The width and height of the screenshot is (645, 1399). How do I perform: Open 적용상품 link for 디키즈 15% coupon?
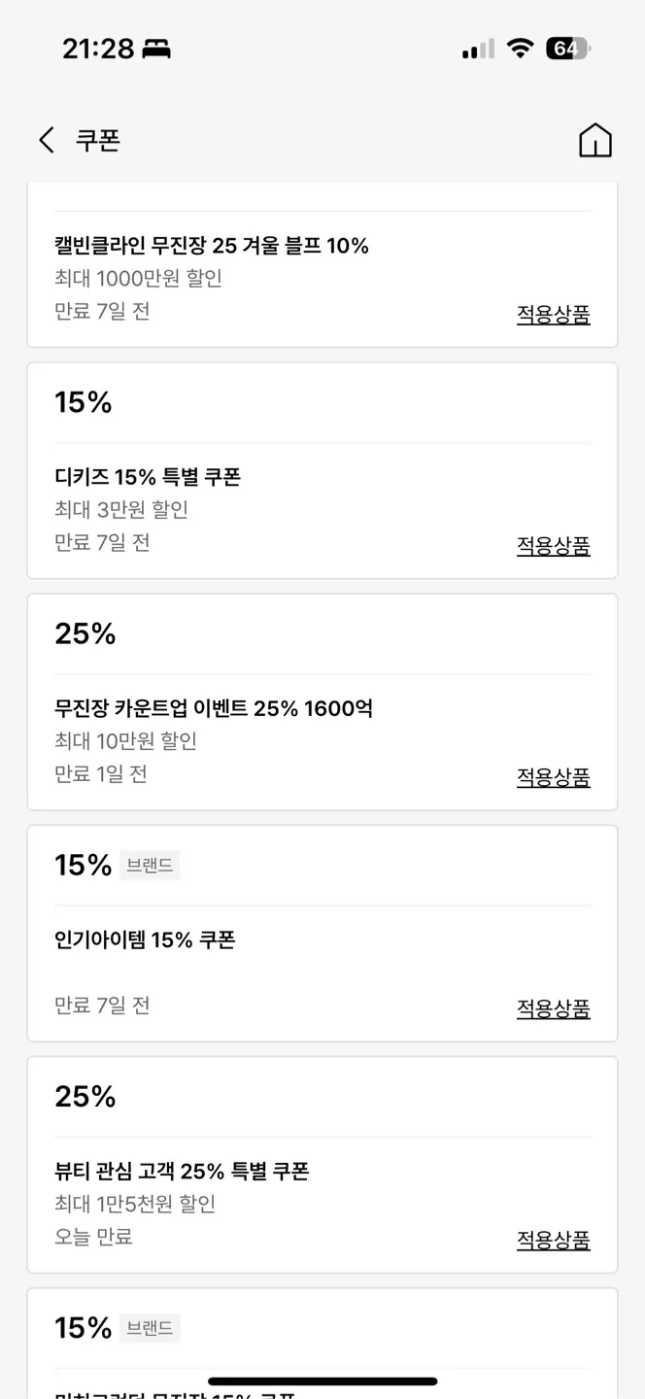pyautogui.click(x=553, y=545)
